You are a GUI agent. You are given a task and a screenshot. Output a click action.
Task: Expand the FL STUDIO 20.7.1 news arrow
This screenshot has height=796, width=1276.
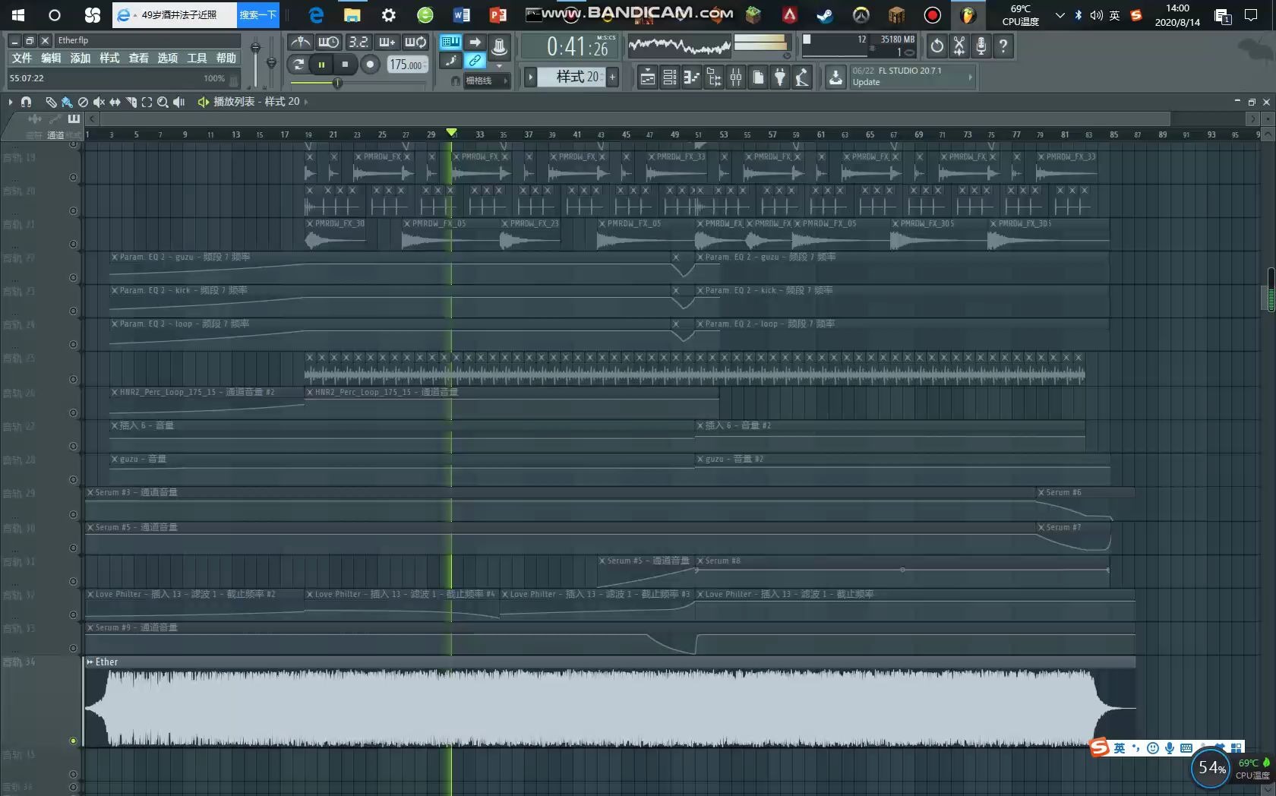tap(970, 77)
